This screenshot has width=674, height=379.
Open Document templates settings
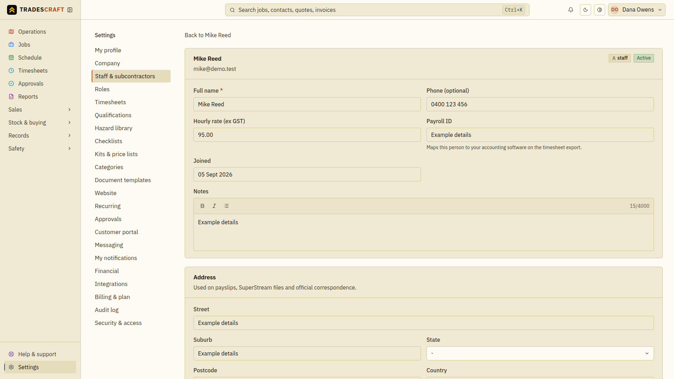[131, 180]
